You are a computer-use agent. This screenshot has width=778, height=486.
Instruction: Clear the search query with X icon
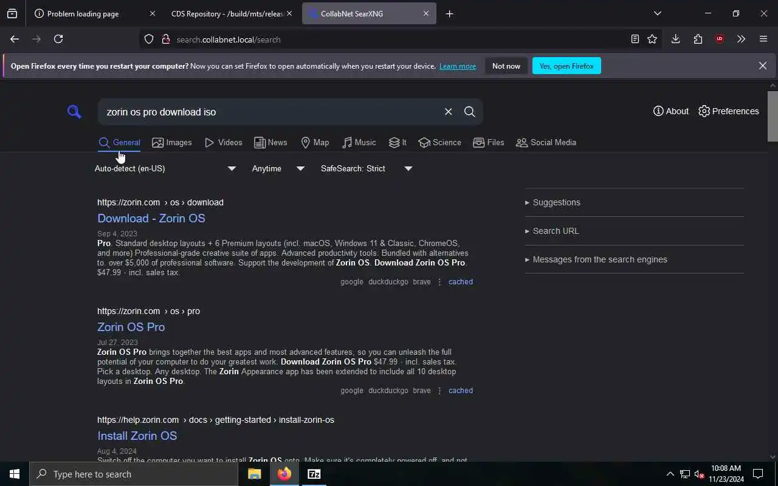point(448,112)
